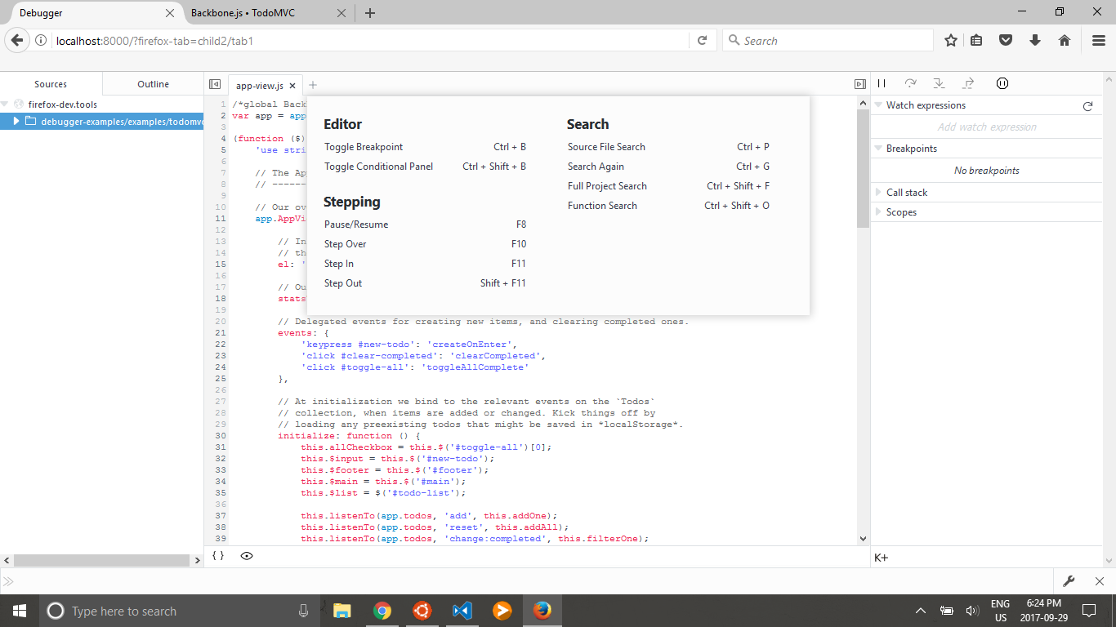The width and height of the screenshot is (1116, 627).
Task: Click the Step Over shortcut row
Action: click(x=425, y=244)
